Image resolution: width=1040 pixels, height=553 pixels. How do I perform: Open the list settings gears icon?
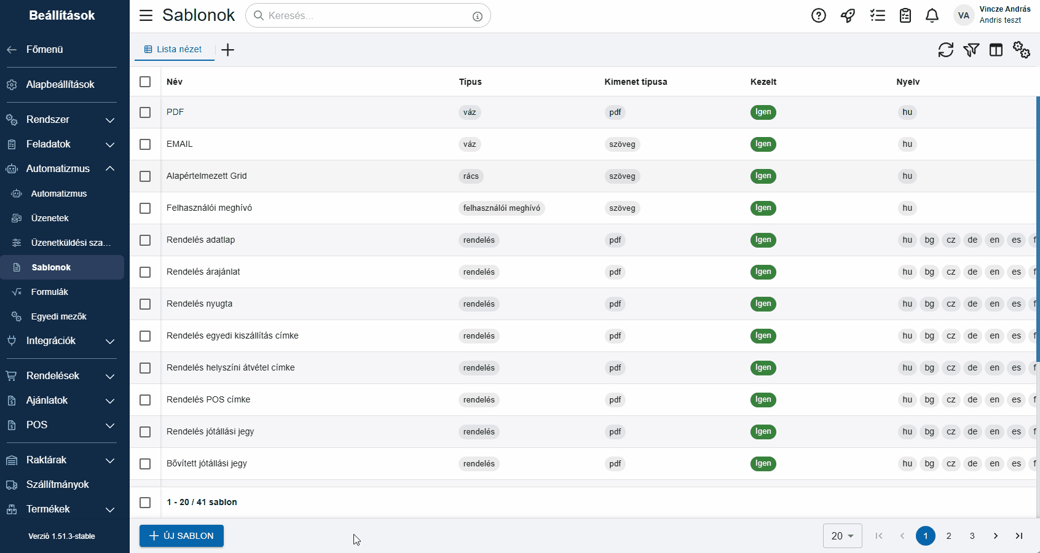1022,50
